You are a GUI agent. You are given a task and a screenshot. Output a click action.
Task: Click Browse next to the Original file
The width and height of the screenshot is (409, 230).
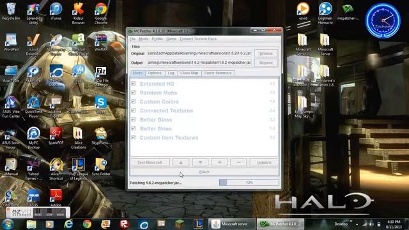click(x=266, y=54)
